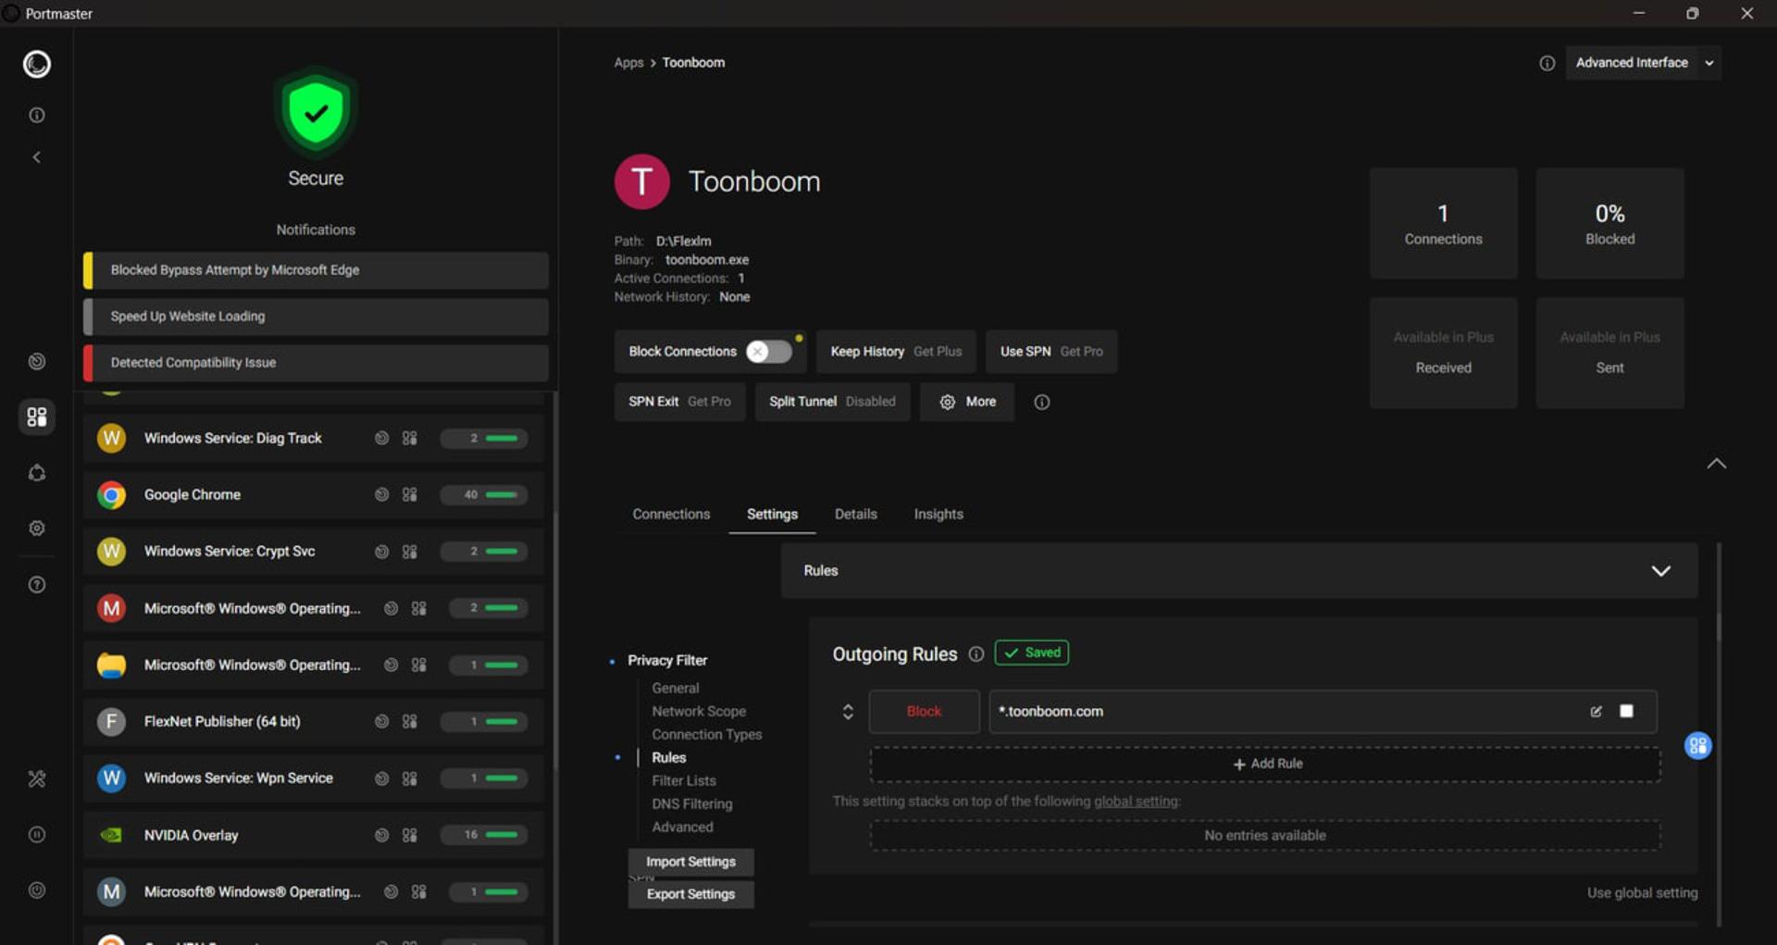
Task: Click the Export Settings button
Action: pos(690,894)
